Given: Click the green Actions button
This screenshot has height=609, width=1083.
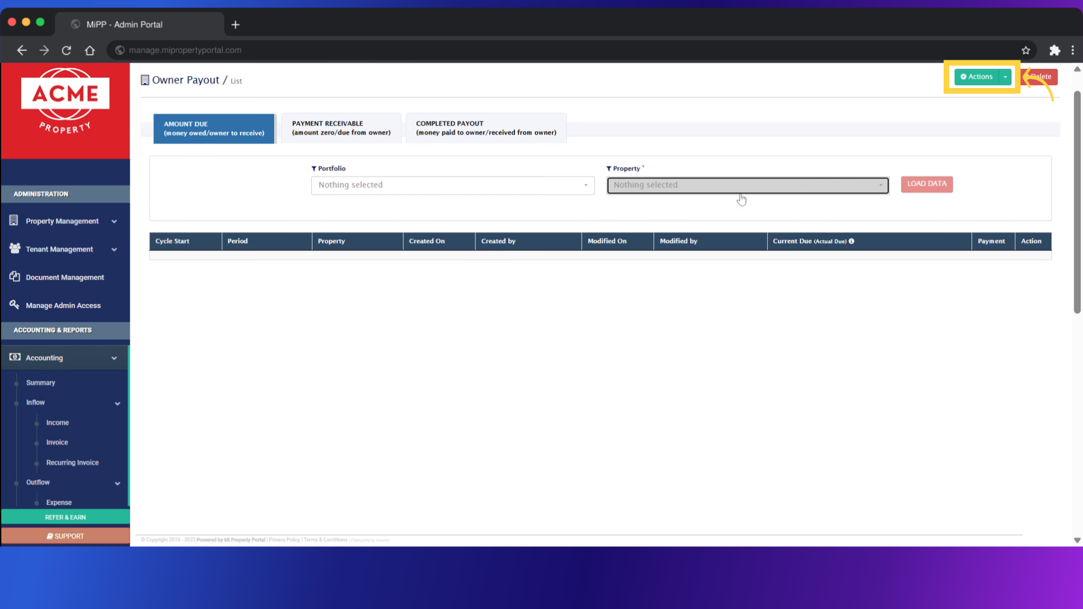Looking at the screenshot, I should 976,77.
